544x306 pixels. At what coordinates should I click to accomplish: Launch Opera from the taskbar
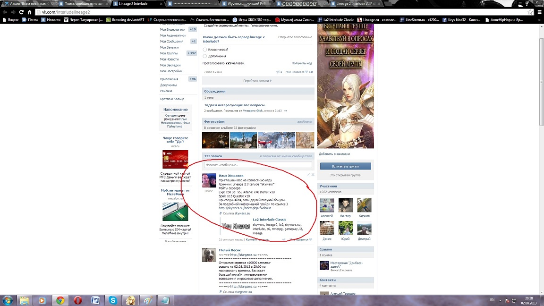pos(78,300)
